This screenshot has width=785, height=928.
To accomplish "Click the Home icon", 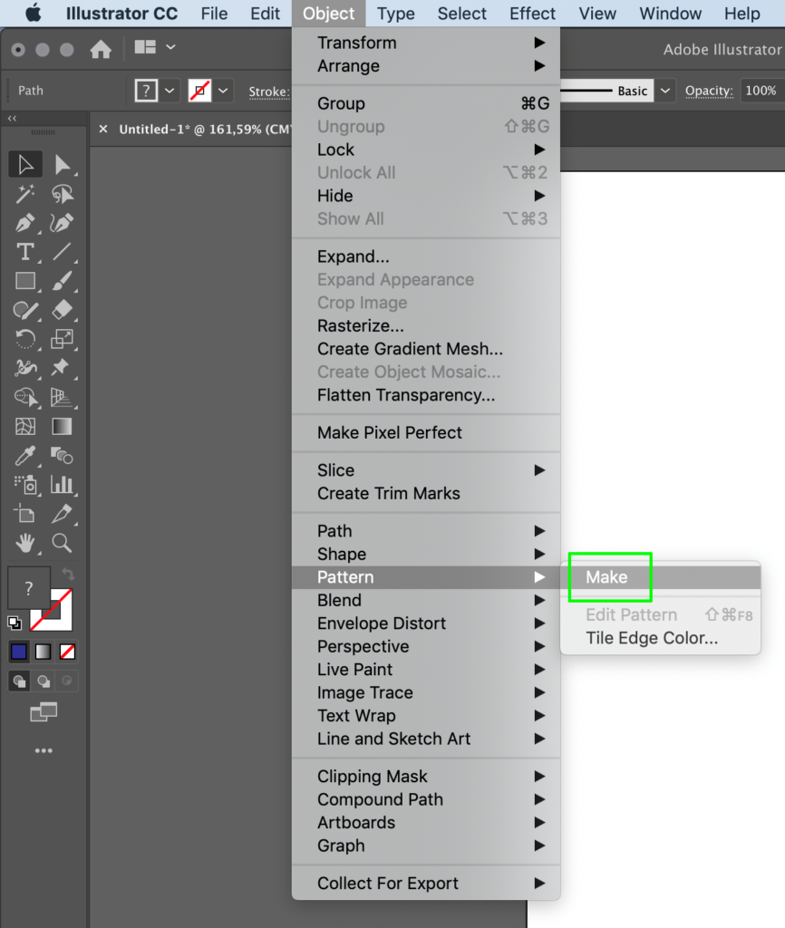I will tap(101, 49).
